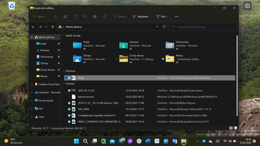Open the three-dots more options menu
This screenshot has height=146, width=260.
coord(177,17)
